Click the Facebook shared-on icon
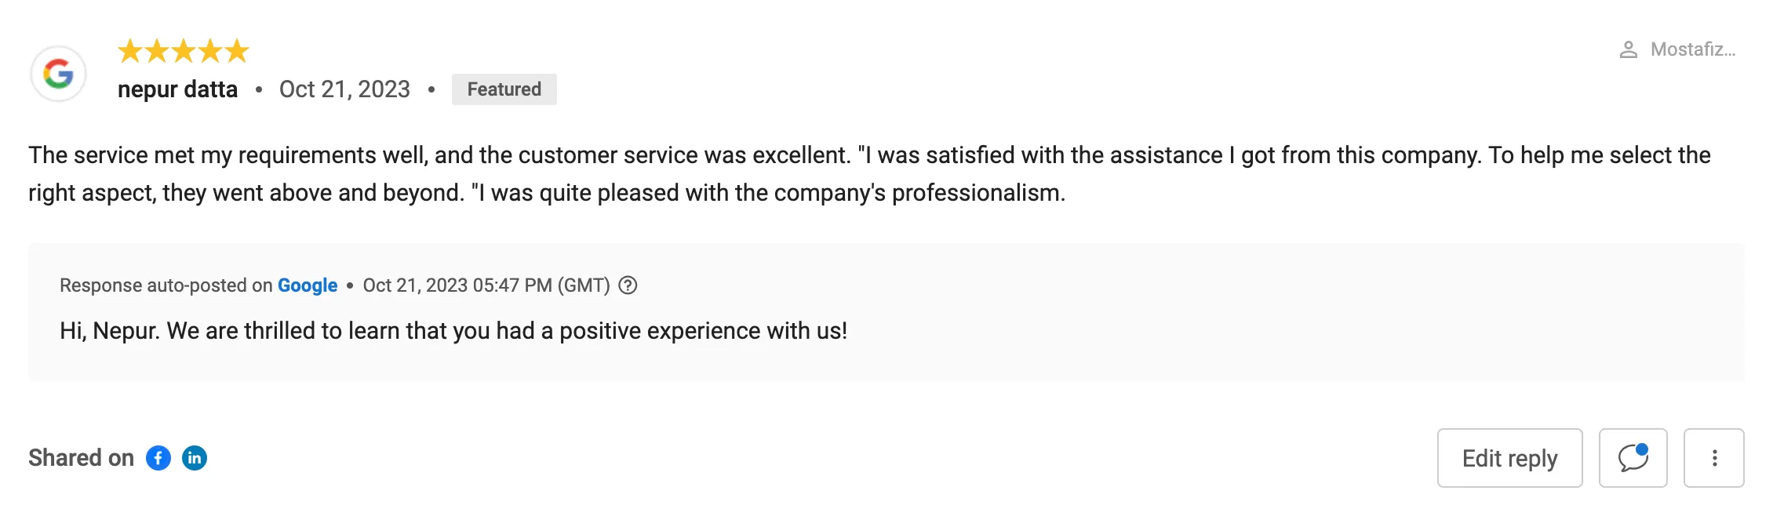The image size is (1773, 516). coord(158,458)
